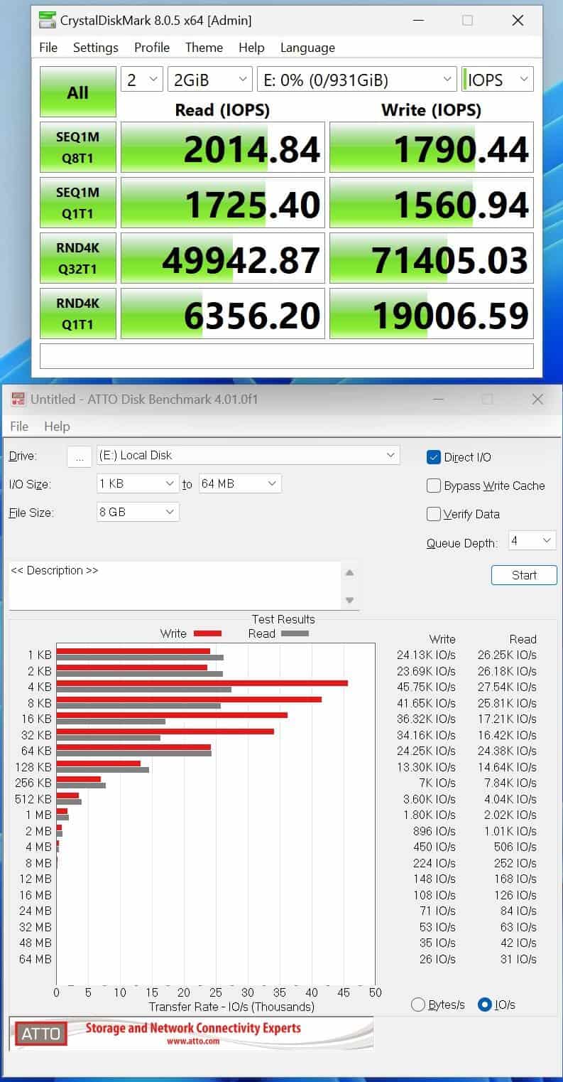Open the test size dropdown showing 2GiB
Screen dimensions: 563x1082
pyautogui.click(x=209, y=80)
